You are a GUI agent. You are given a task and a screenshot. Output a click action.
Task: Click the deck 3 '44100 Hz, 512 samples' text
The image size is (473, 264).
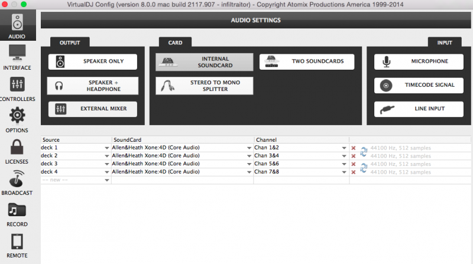[x=401, y=164]
